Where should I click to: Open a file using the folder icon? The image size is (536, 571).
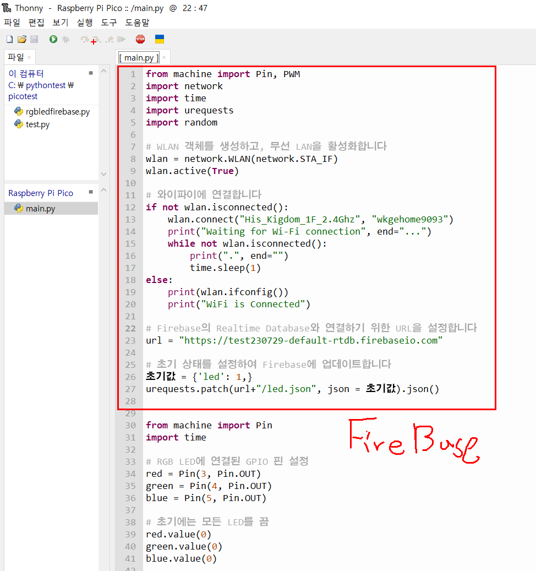22,39
